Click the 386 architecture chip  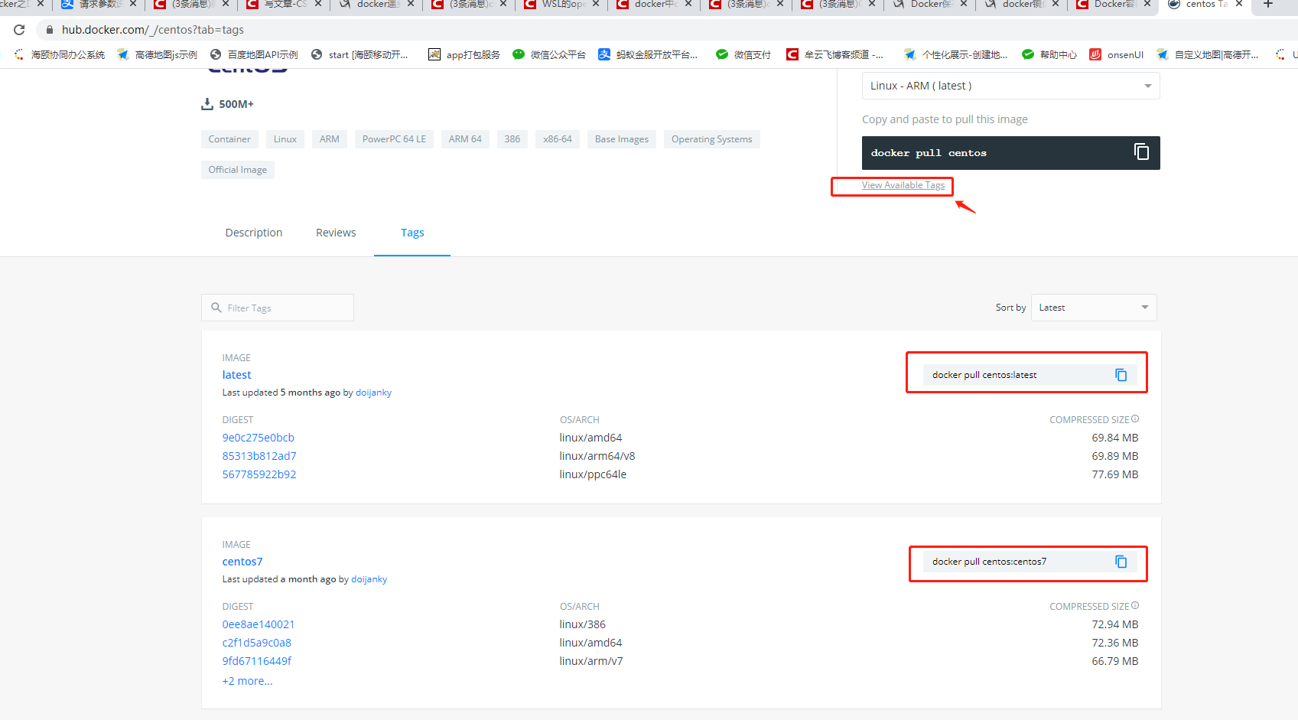(x=512, y=139)
